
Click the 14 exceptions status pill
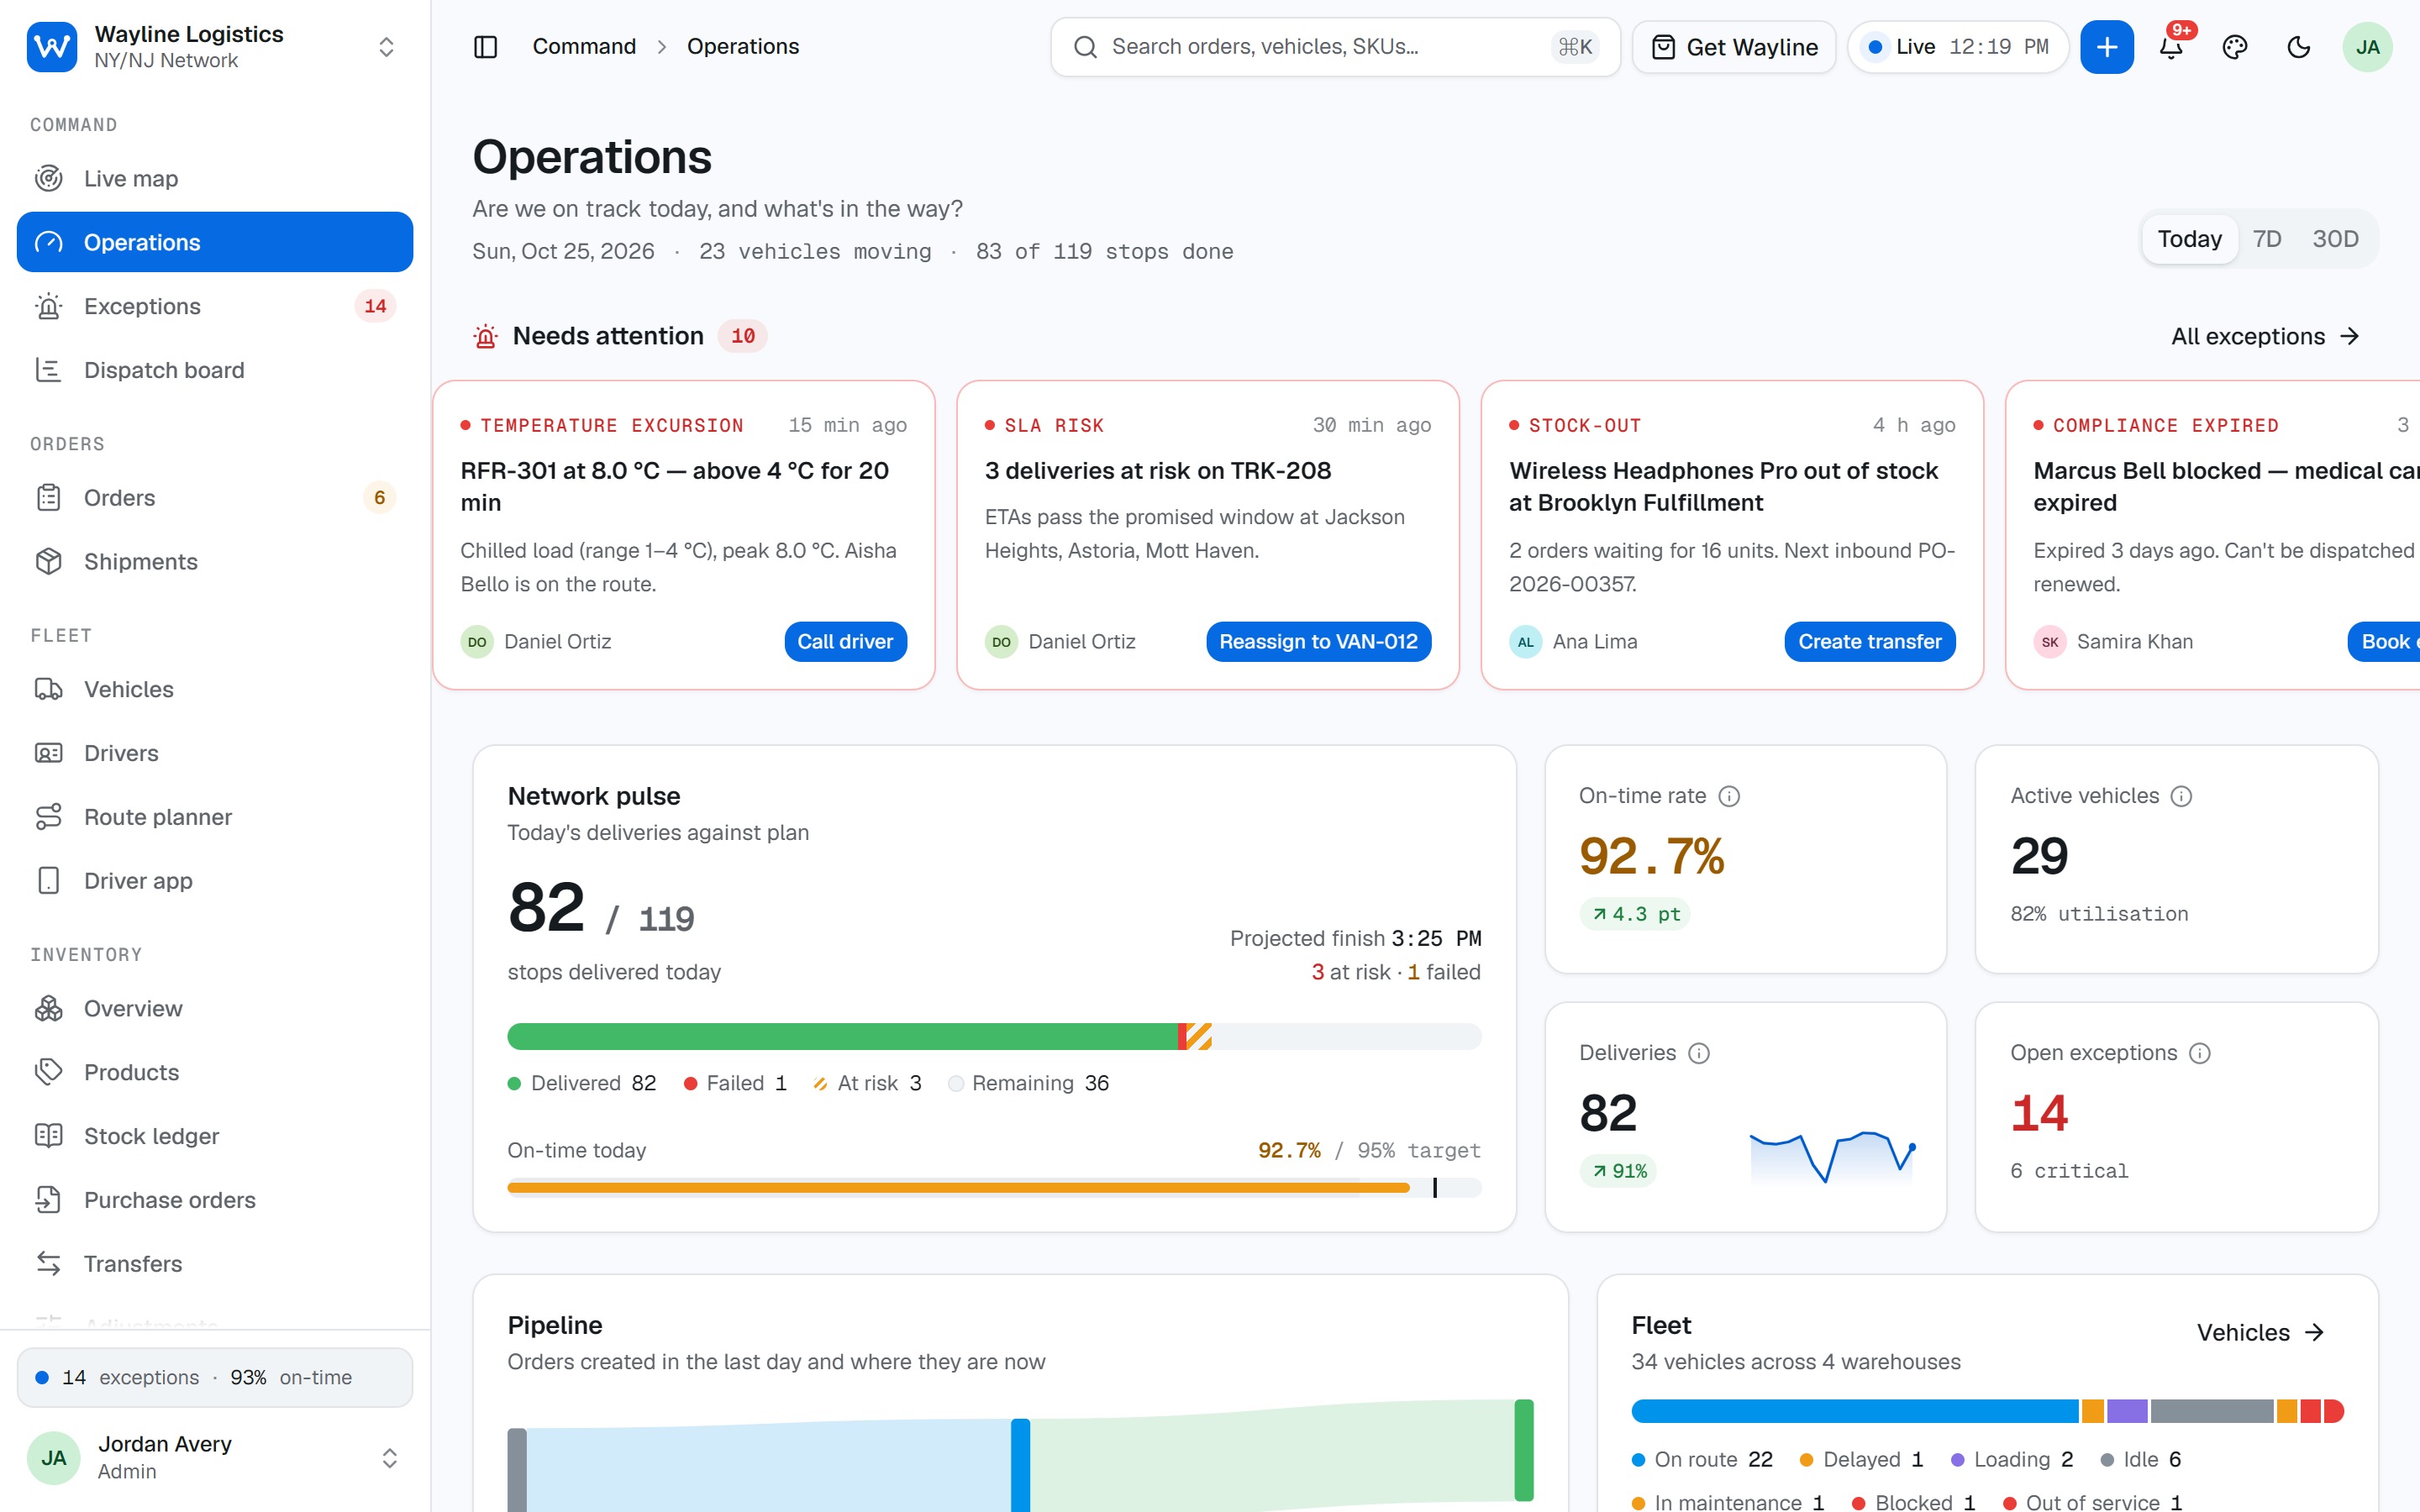coord(215,1378)
